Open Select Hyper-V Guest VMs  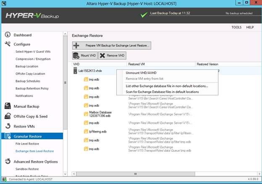(33, 51)
